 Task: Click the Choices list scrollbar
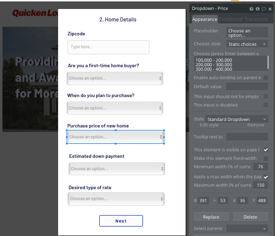268,62
